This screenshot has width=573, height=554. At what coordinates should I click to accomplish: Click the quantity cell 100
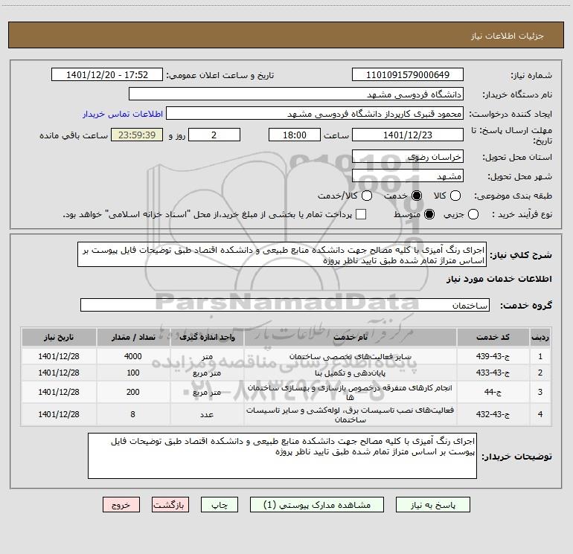tap(133, 373)
